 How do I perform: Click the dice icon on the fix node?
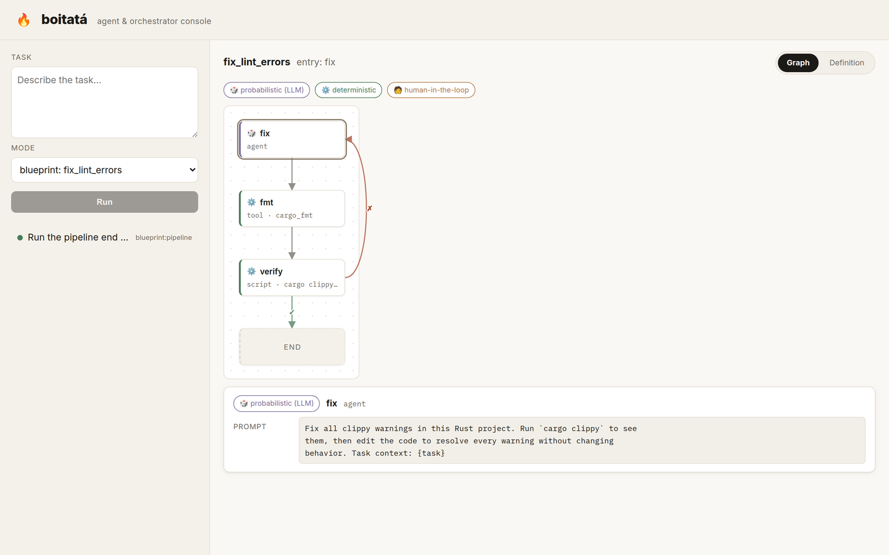click(x=251, y=133)
